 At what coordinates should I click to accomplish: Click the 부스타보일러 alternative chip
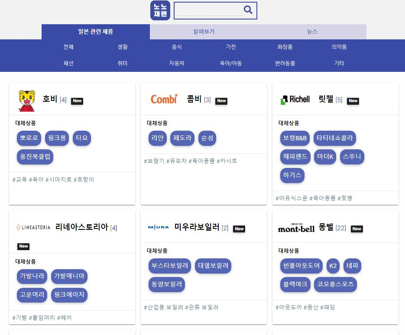point(170,266)
